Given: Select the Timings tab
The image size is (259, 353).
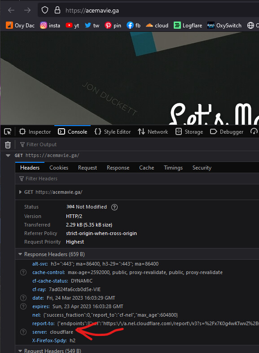Looking at the screenshot, I should pyautogui.click(x=173, y=168).
